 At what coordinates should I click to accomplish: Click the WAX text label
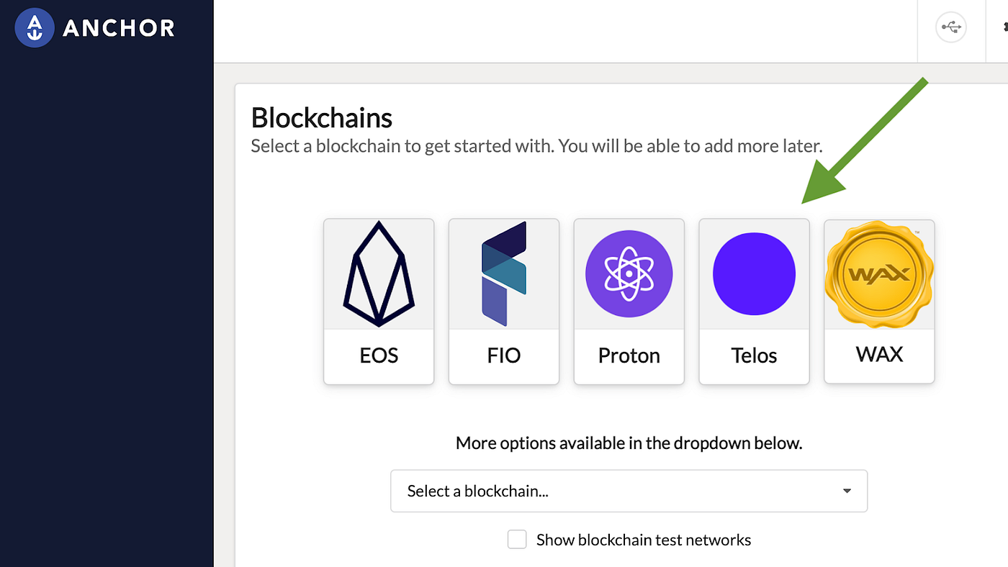click(879, 354)
